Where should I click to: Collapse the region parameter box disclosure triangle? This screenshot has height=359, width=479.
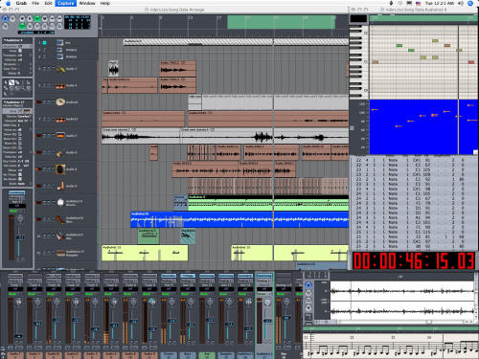click(5, 41)
